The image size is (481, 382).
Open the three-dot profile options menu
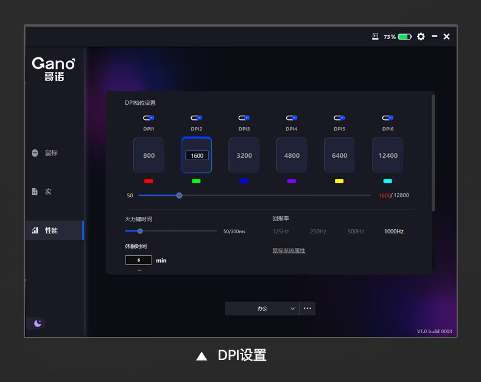coord(307,308)
